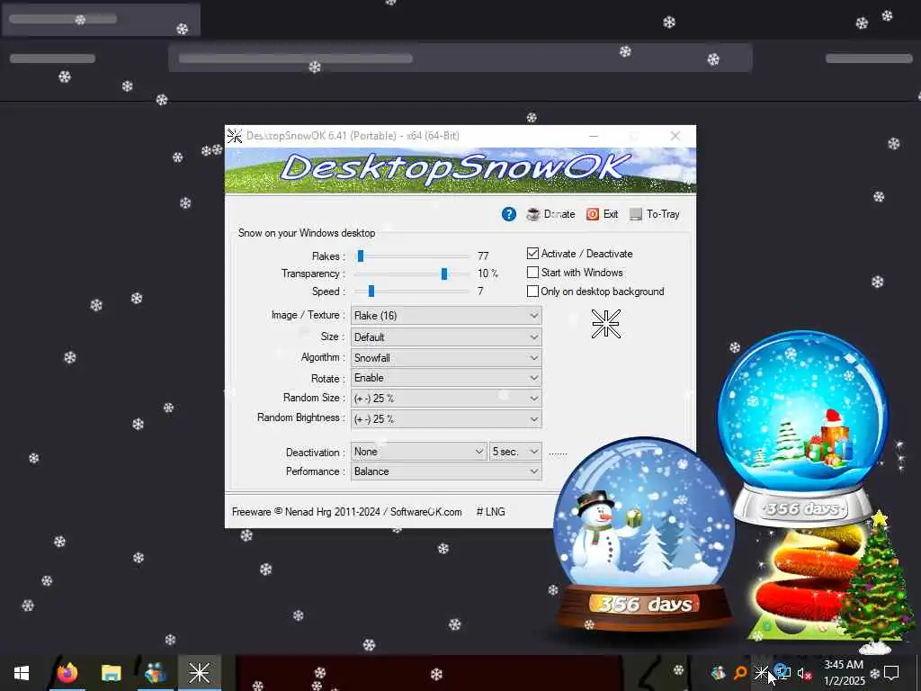Minimize the DesktopSnowOK window
Image resolution: width=921 pixels, height=691 pixels.
pos(594,136)
